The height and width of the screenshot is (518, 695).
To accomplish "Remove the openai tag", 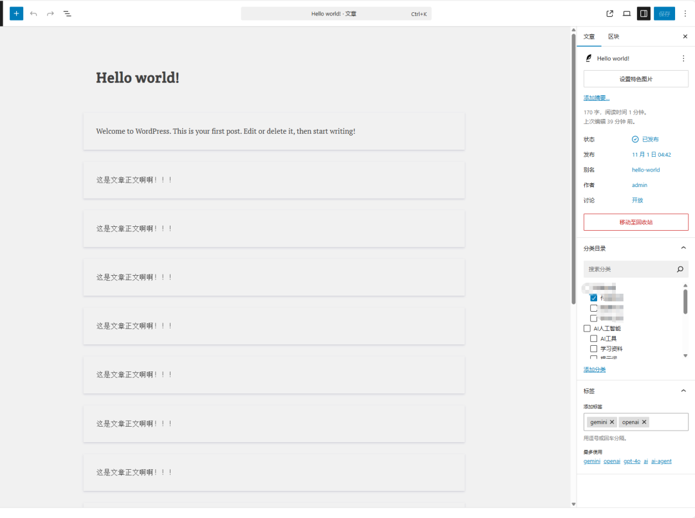I will [x=644, y=422].
